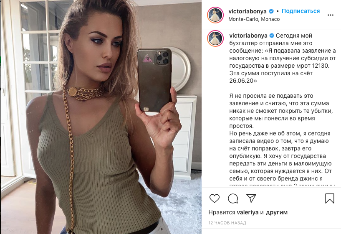Open victoriabonya profile from header username
The height and width of the screenshot is (234, 341).
point(247,11)
